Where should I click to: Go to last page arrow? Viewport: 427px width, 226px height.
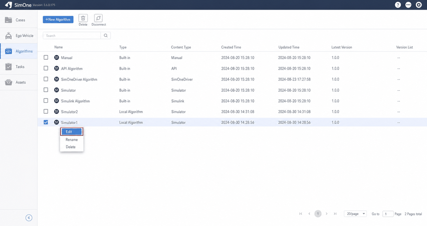335,214
